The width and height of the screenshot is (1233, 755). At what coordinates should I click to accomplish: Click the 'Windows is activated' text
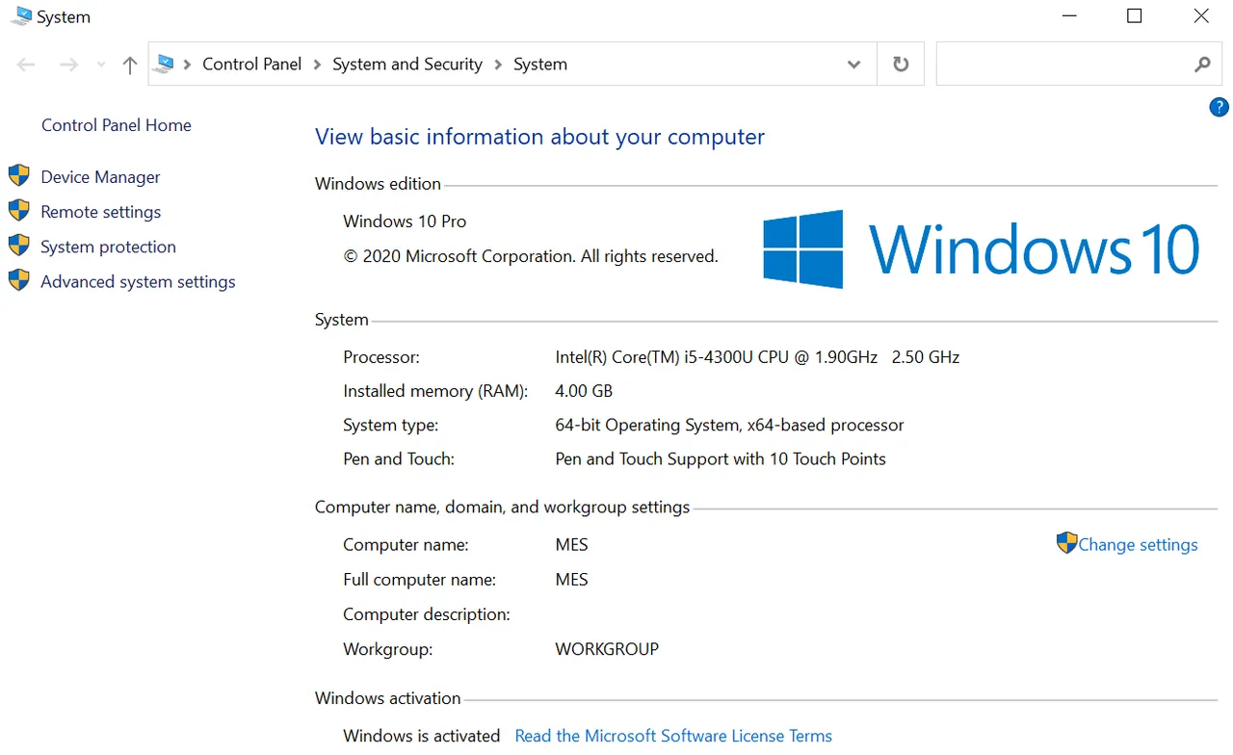[x=421, y=736]
